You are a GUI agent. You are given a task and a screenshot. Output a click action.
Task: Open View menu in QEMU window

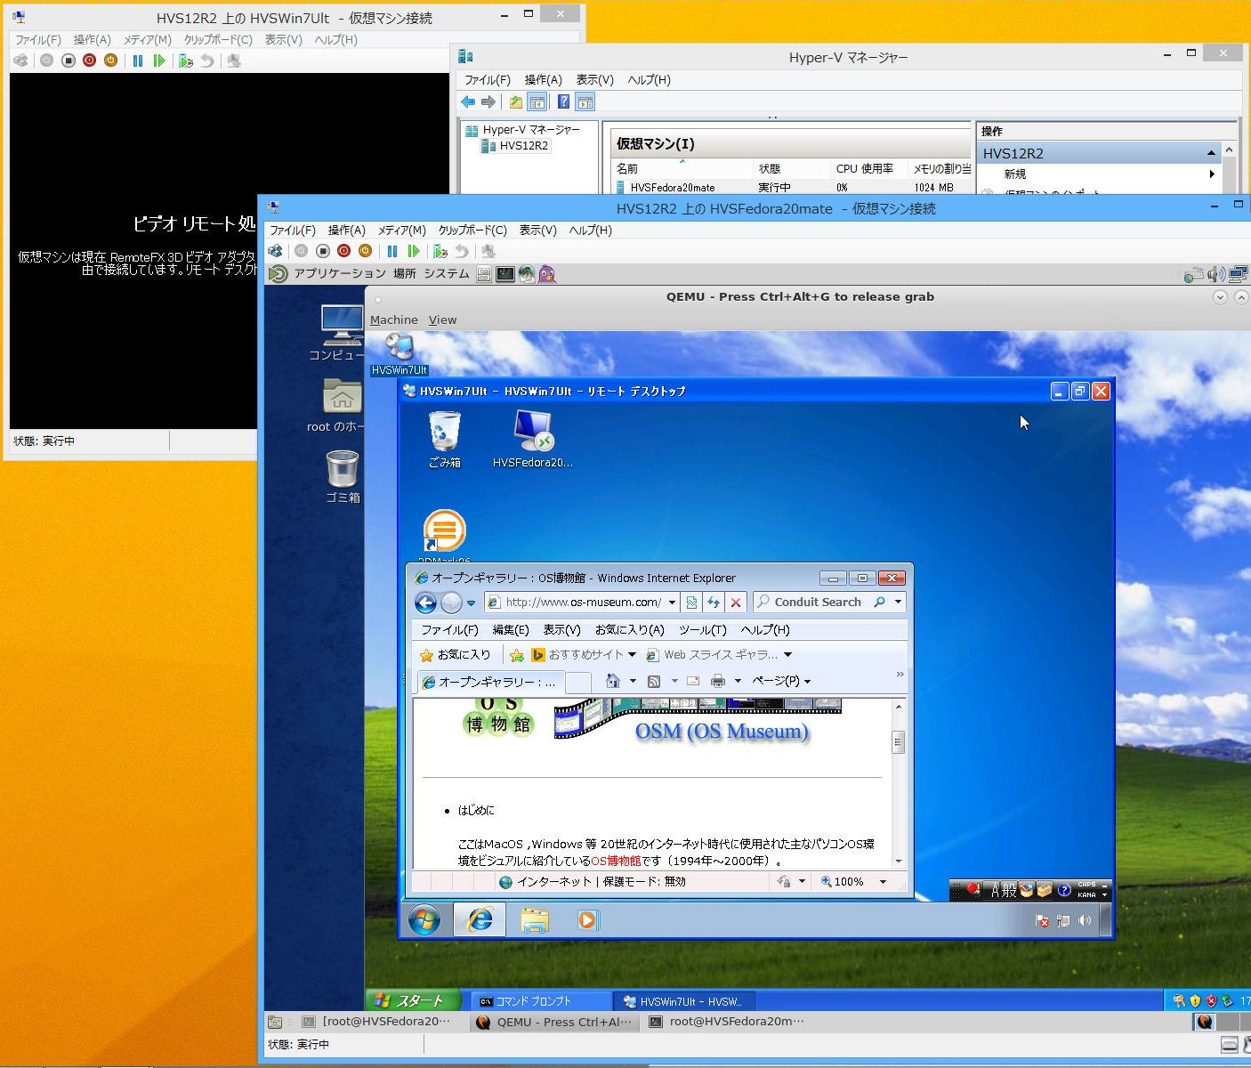[x=442, y=320]
